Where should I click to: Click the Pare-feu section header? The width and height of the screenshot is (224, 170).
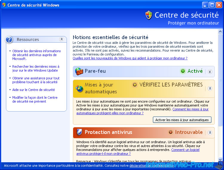click(x=144, y=72)
